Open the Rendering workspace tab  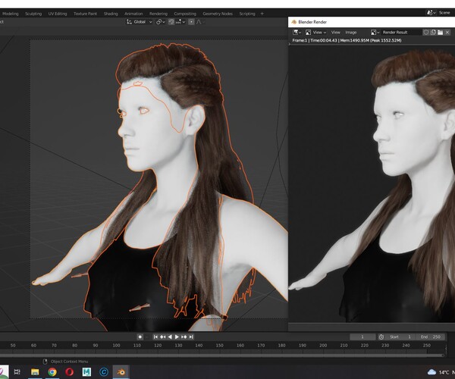coord(158,14)
